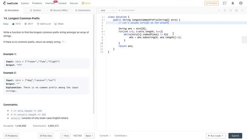Go to the Prev problem

[x=65, y=136]
